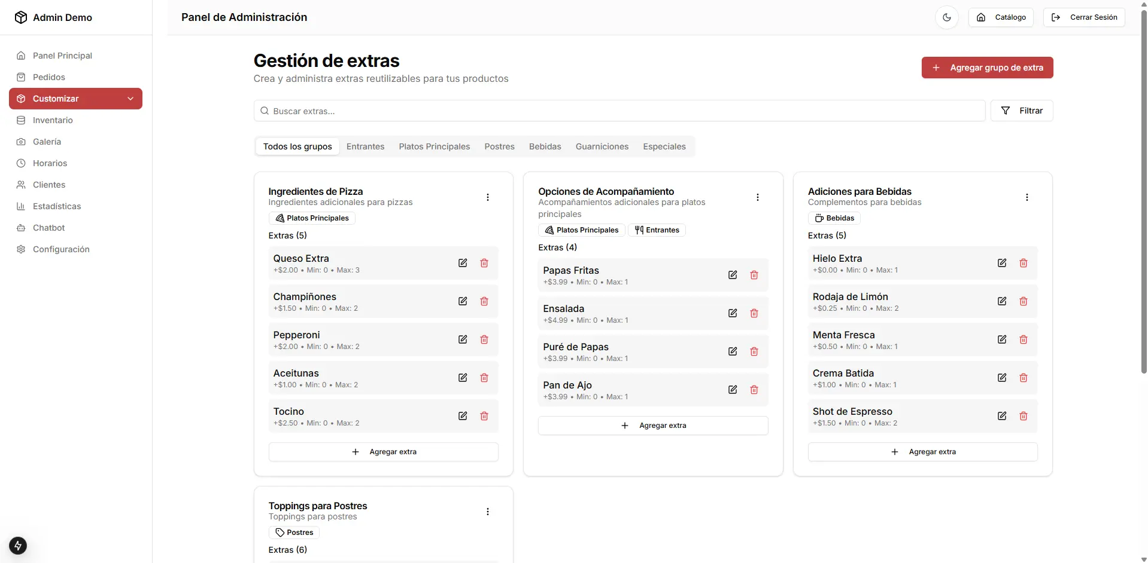Go to Inventario in the sidebar
The height and width of the screenshot is (563, 1148).
point(53,120)
